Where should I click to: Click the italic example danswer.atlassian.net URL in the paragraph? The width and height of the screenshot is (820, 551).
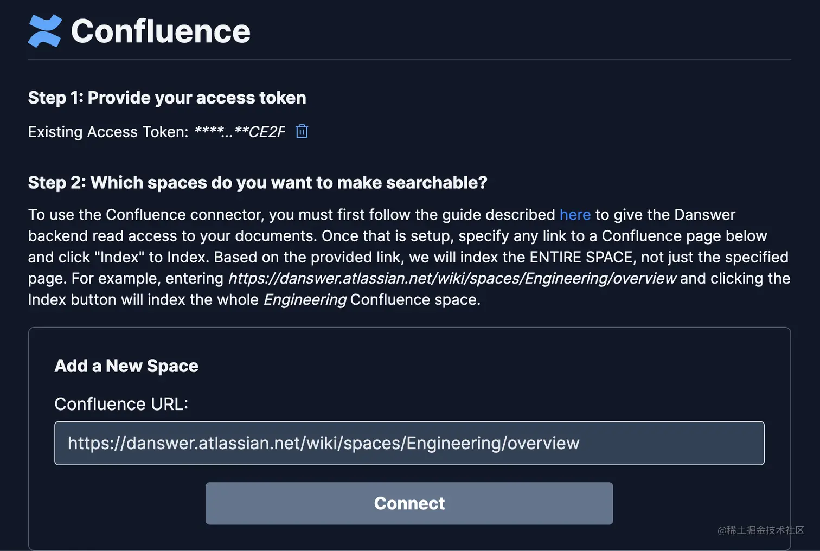(x=452, y=278)
